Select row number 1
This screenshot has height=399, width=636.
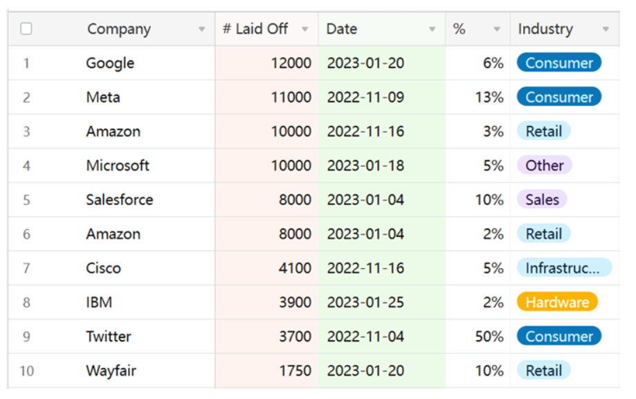click(26, 64)
